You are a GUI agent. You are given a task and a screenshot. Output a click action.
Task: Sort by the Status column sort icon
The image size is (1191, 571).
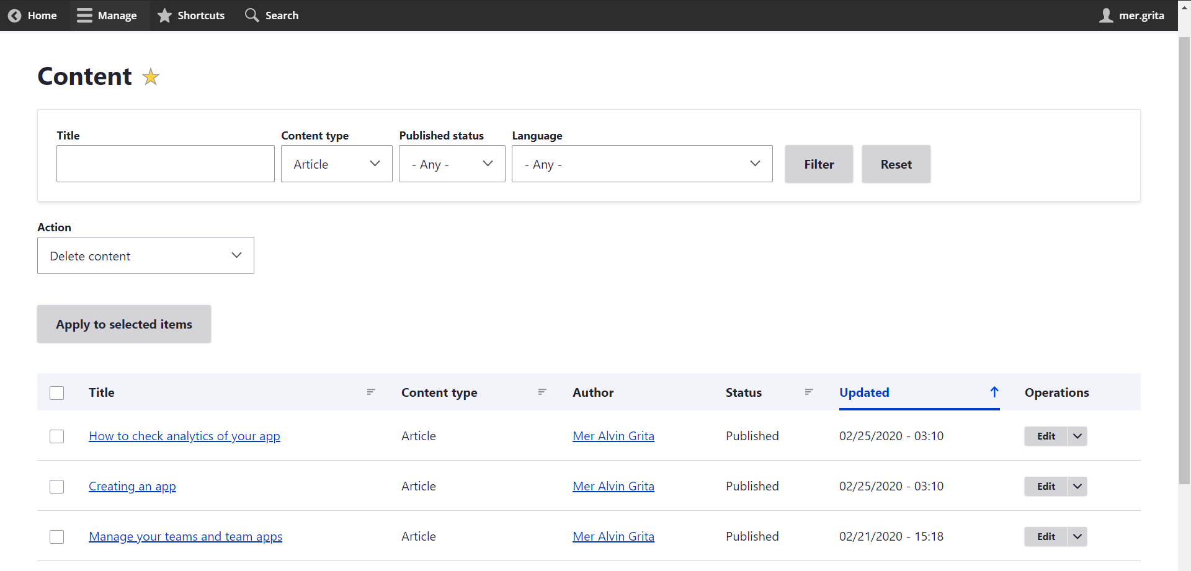click(809, 392)
